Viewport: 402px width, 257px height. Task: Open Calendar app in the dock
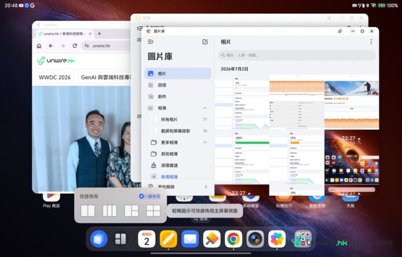(147, 239)
